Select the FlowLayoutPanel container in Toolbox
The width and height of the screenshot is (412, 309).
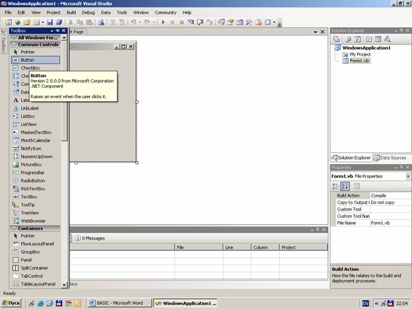(36, 244)
